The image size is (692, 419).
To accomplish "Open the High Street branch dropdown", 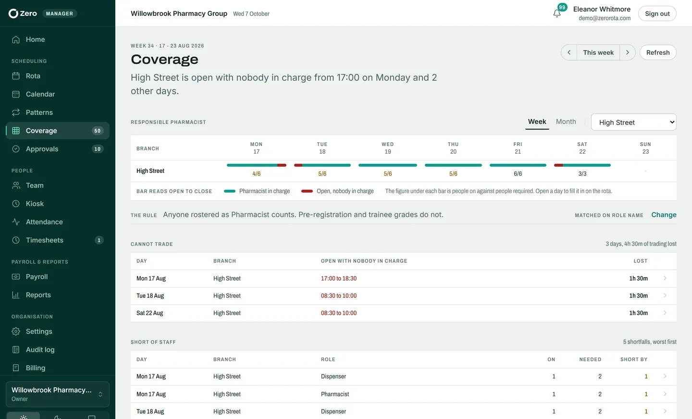I will click(x=634, y=122).
